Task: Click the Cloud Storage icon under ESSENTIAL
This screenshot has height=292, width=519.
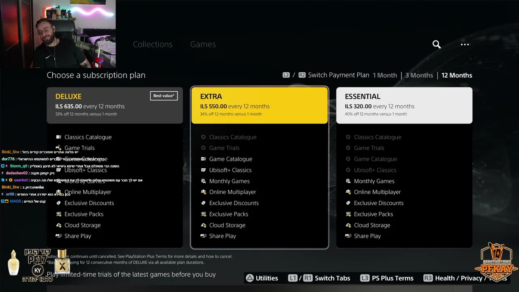Action: [x=348, y=225]
